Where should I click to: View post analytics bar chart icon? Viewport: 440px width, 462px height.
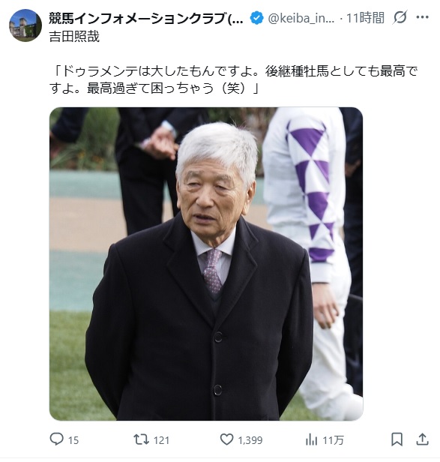click(x=311, y=440)
